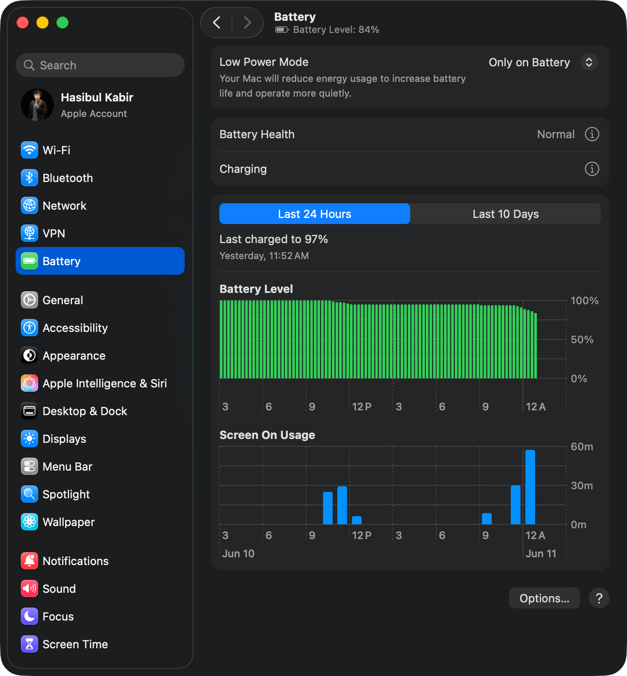Open the Network globe icon
Viewport: 627px width, 676px height.
(29, 206)
